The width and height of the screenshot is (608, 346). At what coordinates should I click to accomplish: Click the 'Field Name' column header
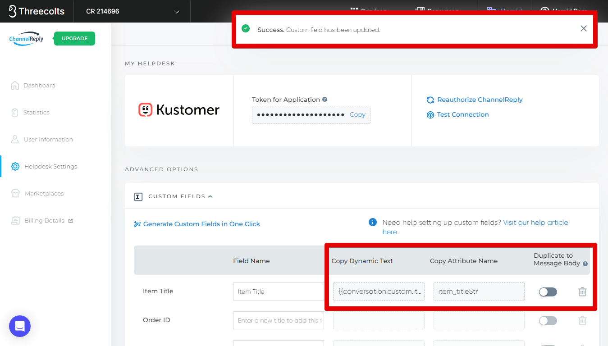pyautogui.click(x=251, y=261)
